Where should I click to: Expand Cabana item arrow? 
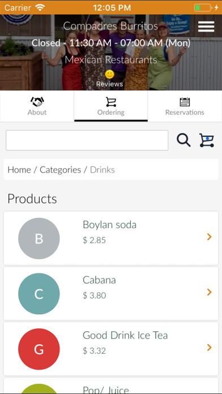209,292
